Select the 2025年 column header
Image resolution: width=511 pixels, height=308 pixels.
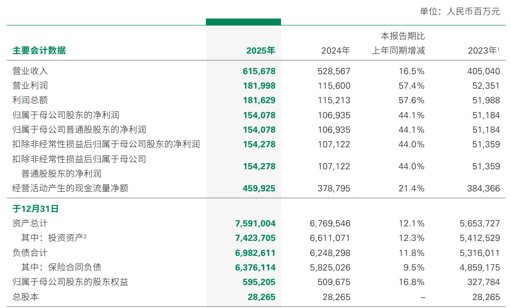tap(261, 51)
